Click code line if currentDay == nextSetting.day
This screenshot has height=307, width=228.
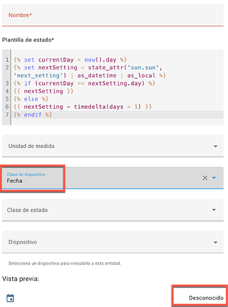click(x=84, y=84)
